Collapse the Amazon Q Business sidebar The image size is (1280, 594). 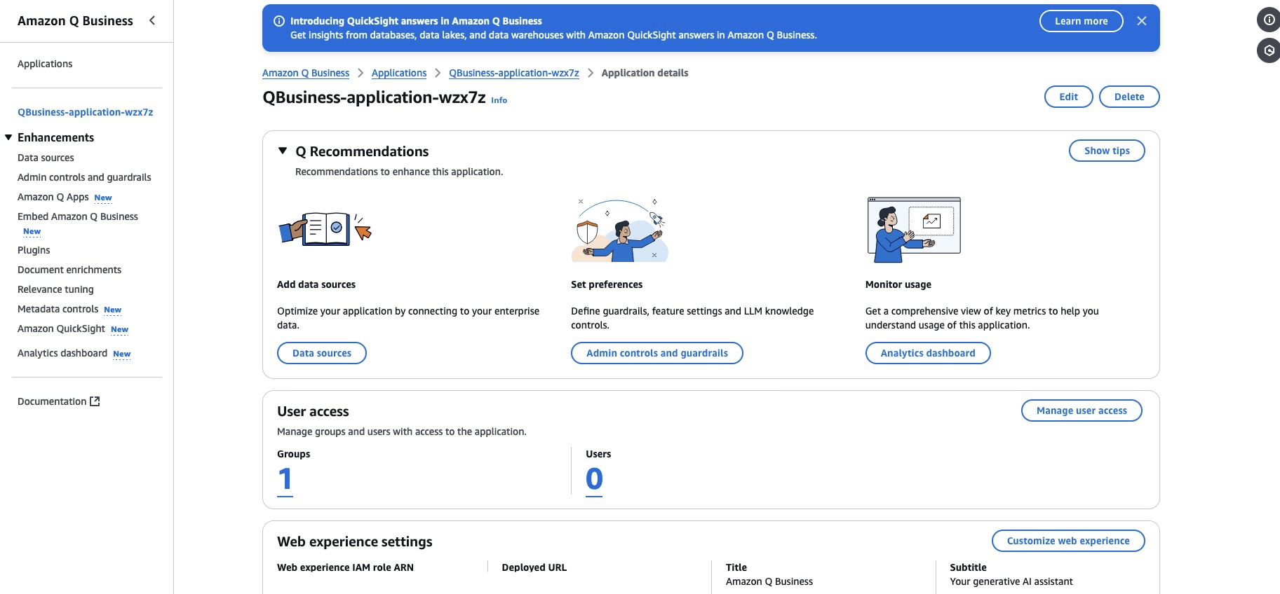[x=152, y=20]
